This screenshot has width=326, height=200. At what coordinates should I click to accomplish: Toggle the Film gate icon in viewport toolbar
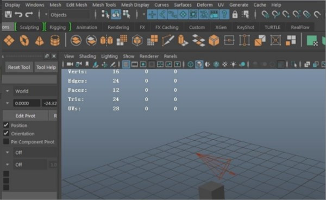(x=135, y=65)
